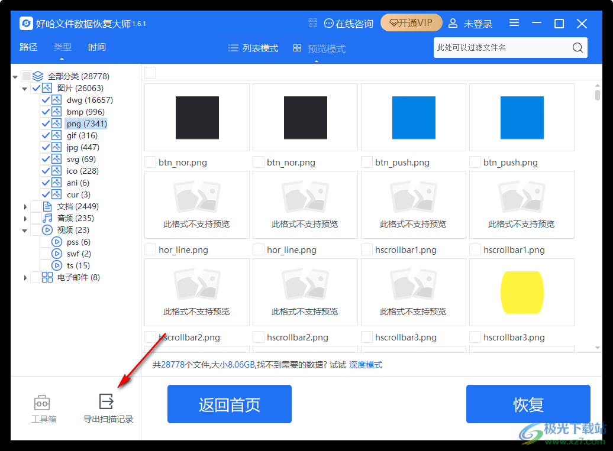Check the first btn_push.png checkbox
This screenshot has width=613, height=451.
point(367,162)
